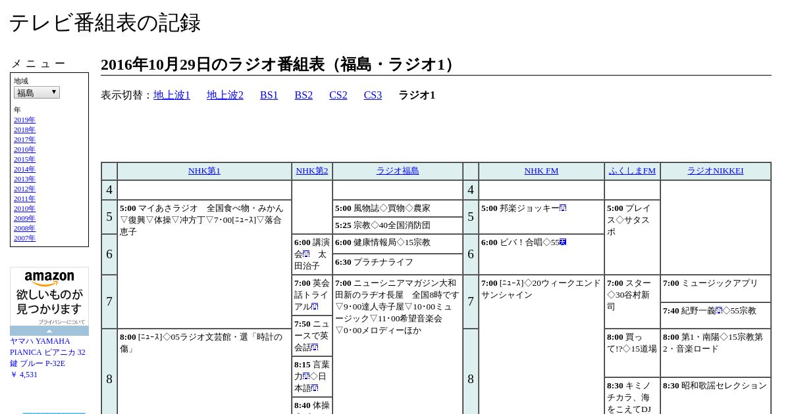Click the icon after ニュースで英会話
Image resolution: width=790 pixels, height=414 pixels.
(315, 348)
